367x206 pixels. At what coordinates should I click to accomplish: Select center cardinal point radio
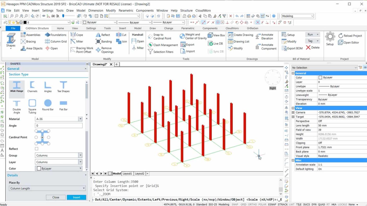(x=42, y=137)
